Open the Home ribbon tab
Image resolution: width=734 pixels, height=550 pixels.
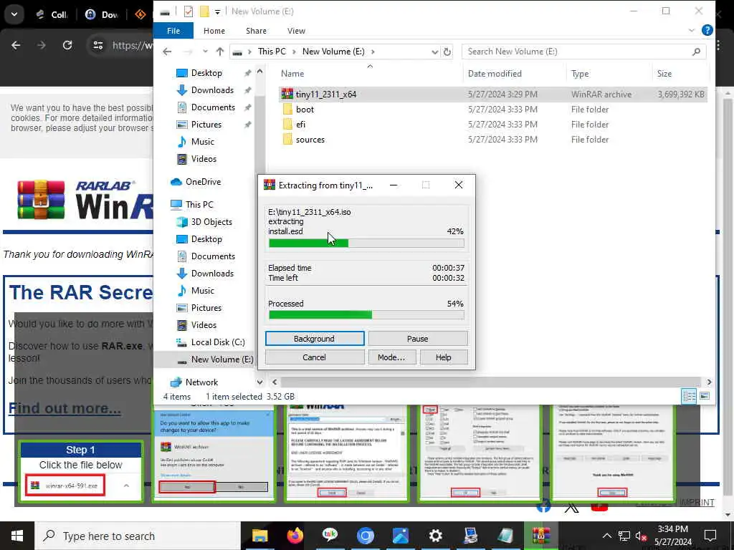[x=214, y=31]
